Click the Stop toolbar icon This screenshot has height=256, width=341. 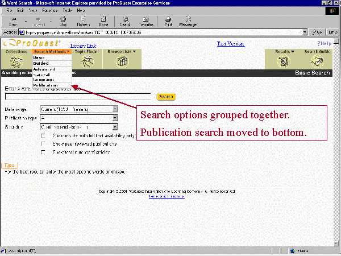click(x=63, y=19)
